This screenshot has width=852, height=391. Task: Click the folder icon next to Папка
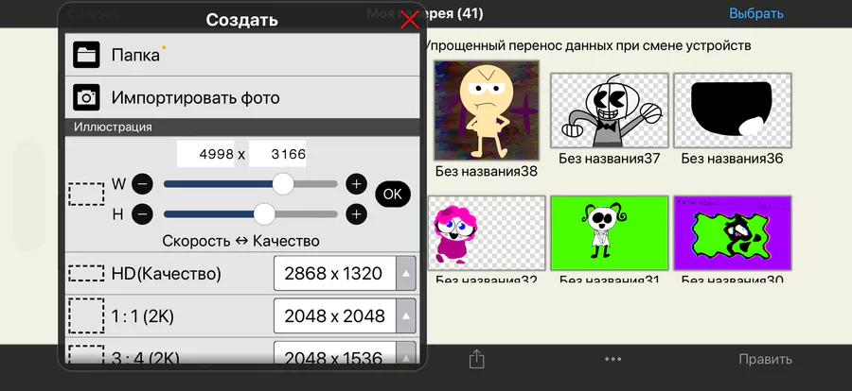86,55
